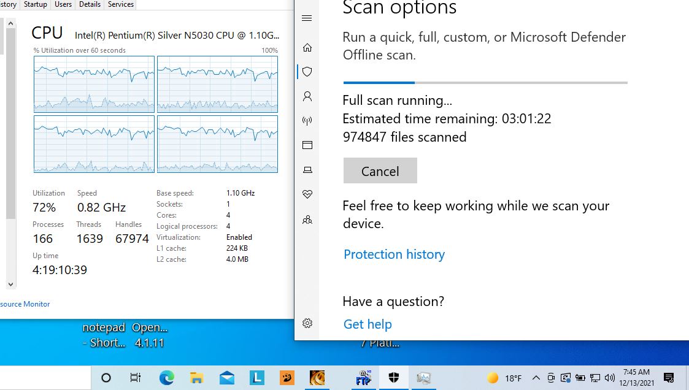The height and width of the screenshot is (390, 689).
Task: Launch Microsoft Edge from taskbar
Action: 166,378
